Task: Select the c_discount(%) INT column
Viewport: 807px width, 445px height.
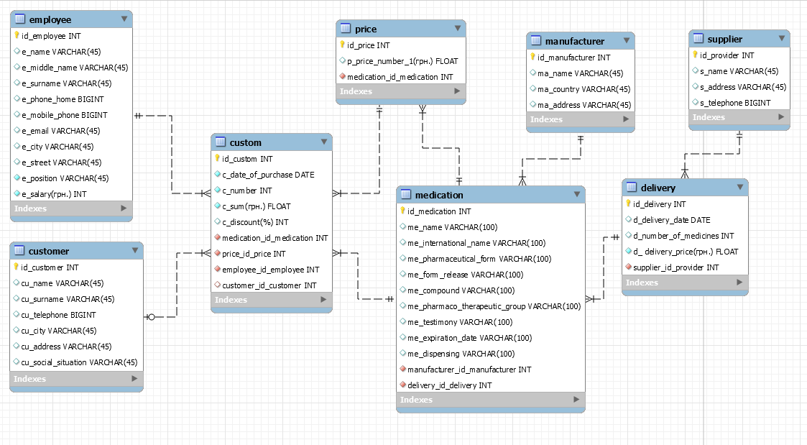Action: click(272, 222)
